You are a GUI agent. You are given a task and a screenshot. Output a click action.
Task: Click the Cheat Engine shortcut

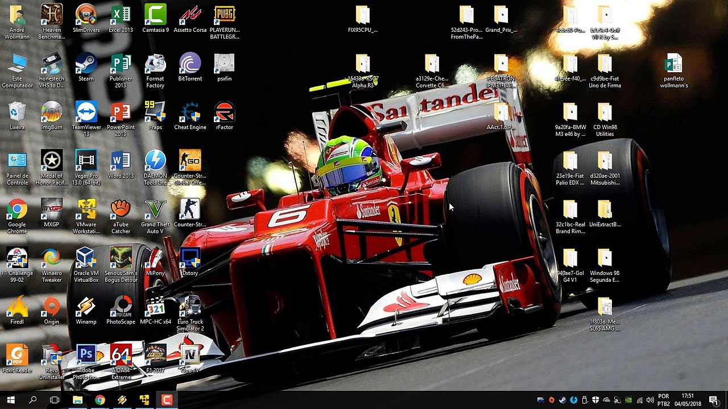[190, 116]
